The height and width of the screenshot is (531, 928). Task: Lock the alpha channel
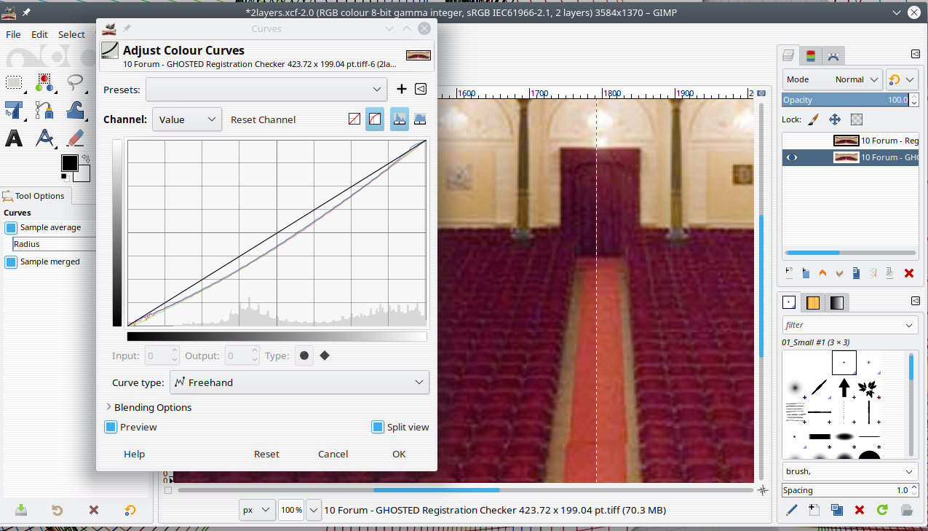(857, 119)
